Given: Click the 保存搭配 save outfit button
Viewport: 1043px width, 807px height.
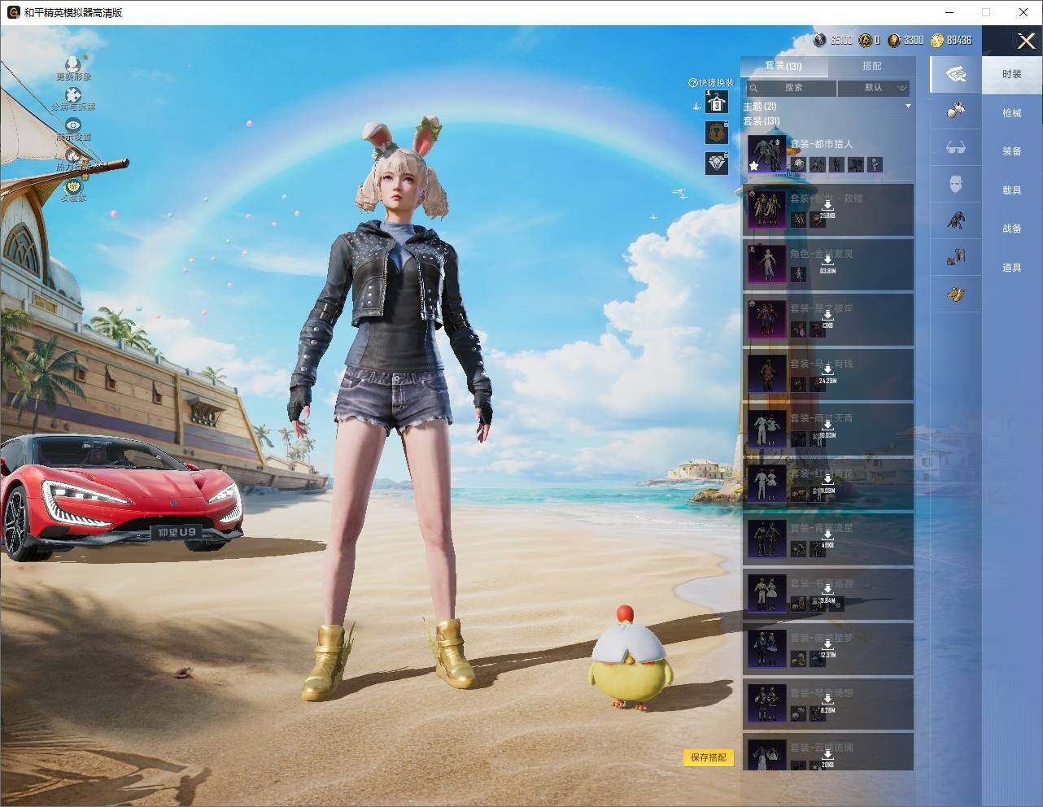Looking at the screenshot, I should coord(709,757).
